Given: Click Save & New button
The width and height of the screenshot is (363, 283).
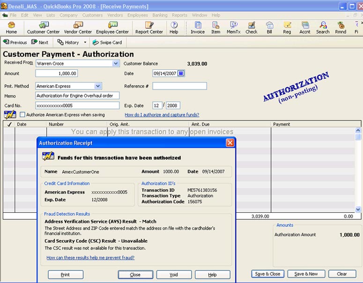Looking at the screenshot, I should tap(306, 274).
